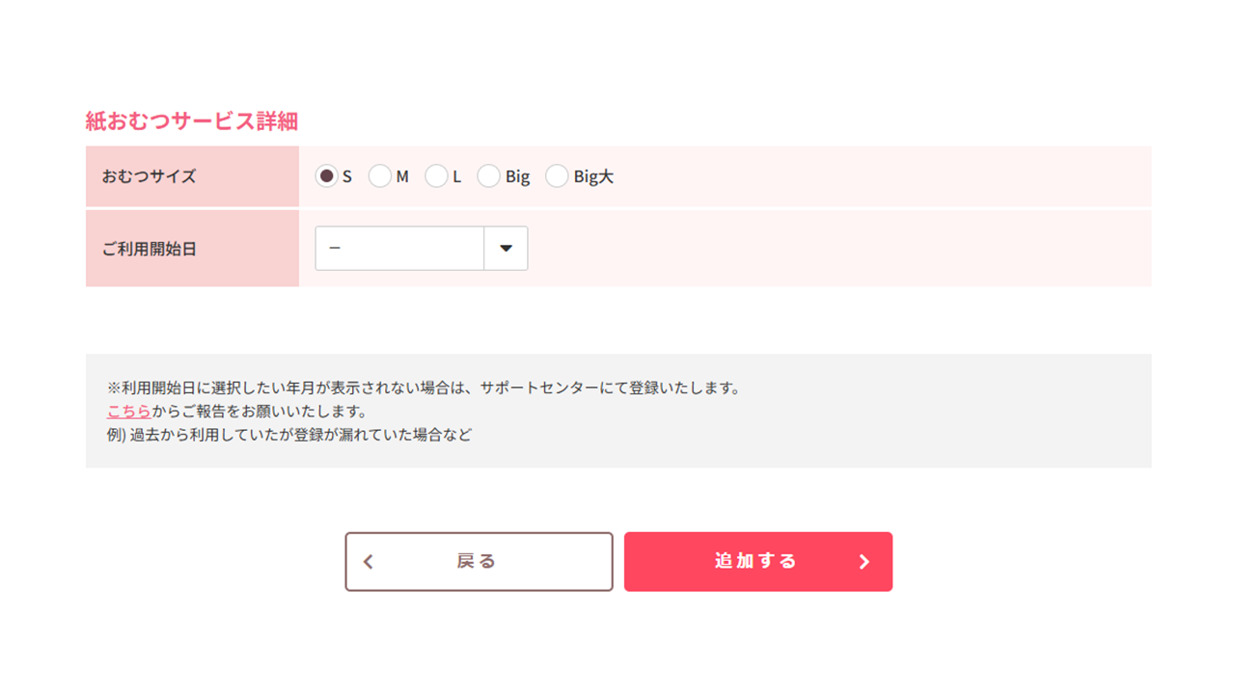The height and width of the screenshot is (694, 1235).
Task: Click the "M" size label text
Action: pos(402,177)
